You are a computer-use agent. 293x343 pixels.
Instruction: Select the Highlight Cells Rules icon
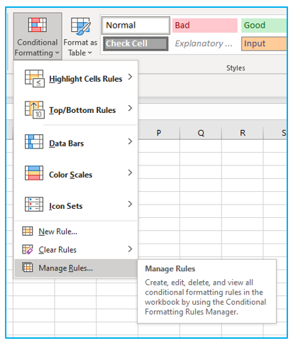pos(35,78)
